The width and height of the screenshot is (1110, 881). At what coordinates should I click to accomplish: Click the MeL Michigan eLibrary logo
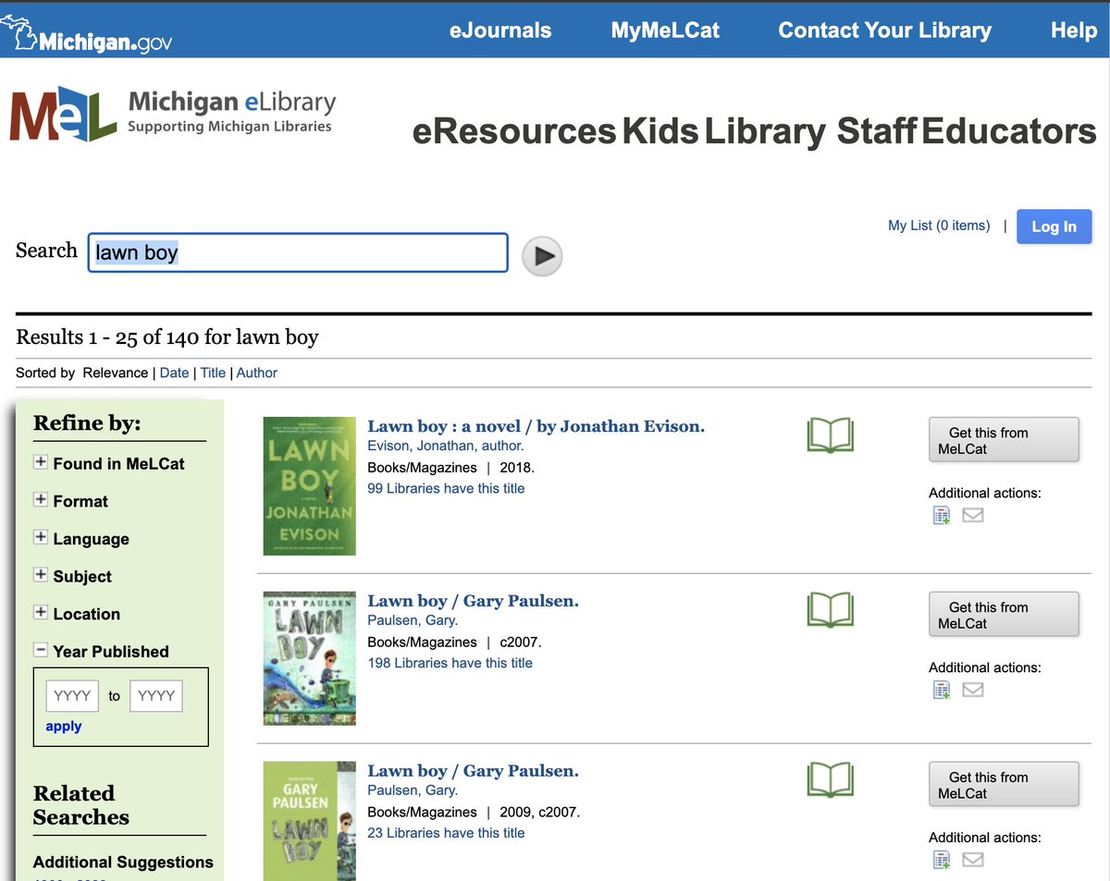click(172, 114)
